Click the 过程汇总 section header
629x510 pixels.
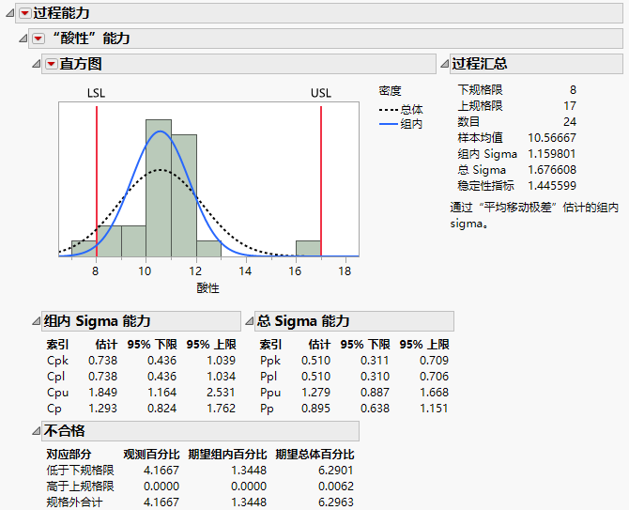coord(536,64)
